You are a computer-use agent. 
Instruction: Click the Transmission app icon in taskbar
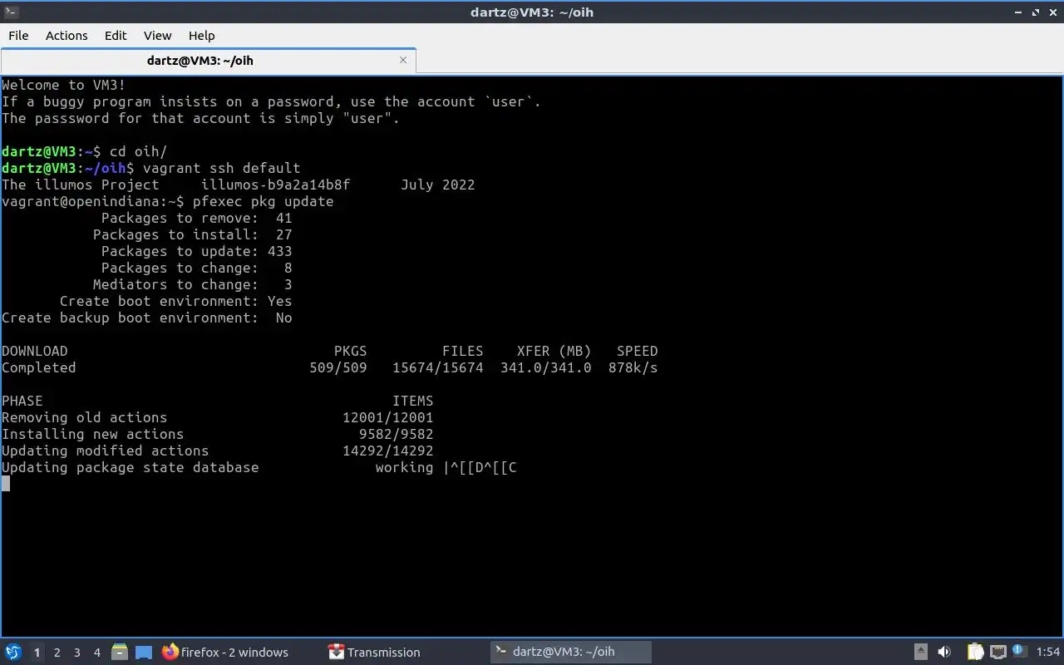click(x=336, y=652)
